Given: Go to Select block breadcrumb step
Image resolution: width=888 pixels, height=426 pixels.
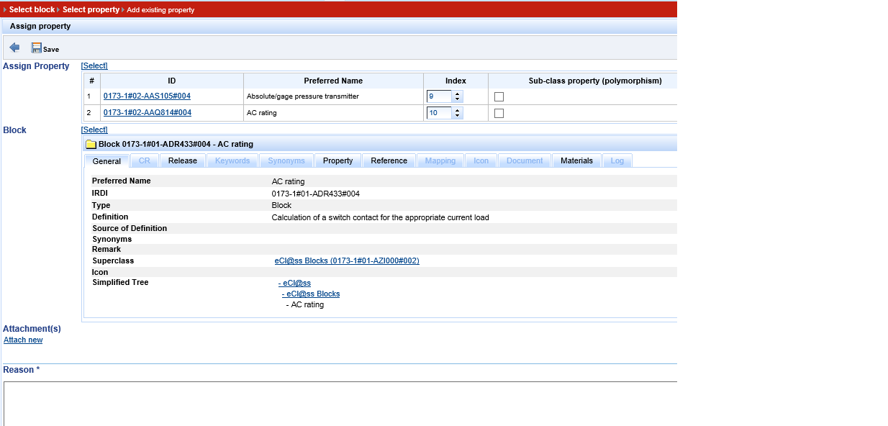Looking at the screenshot, I should [x=32, y=10].
